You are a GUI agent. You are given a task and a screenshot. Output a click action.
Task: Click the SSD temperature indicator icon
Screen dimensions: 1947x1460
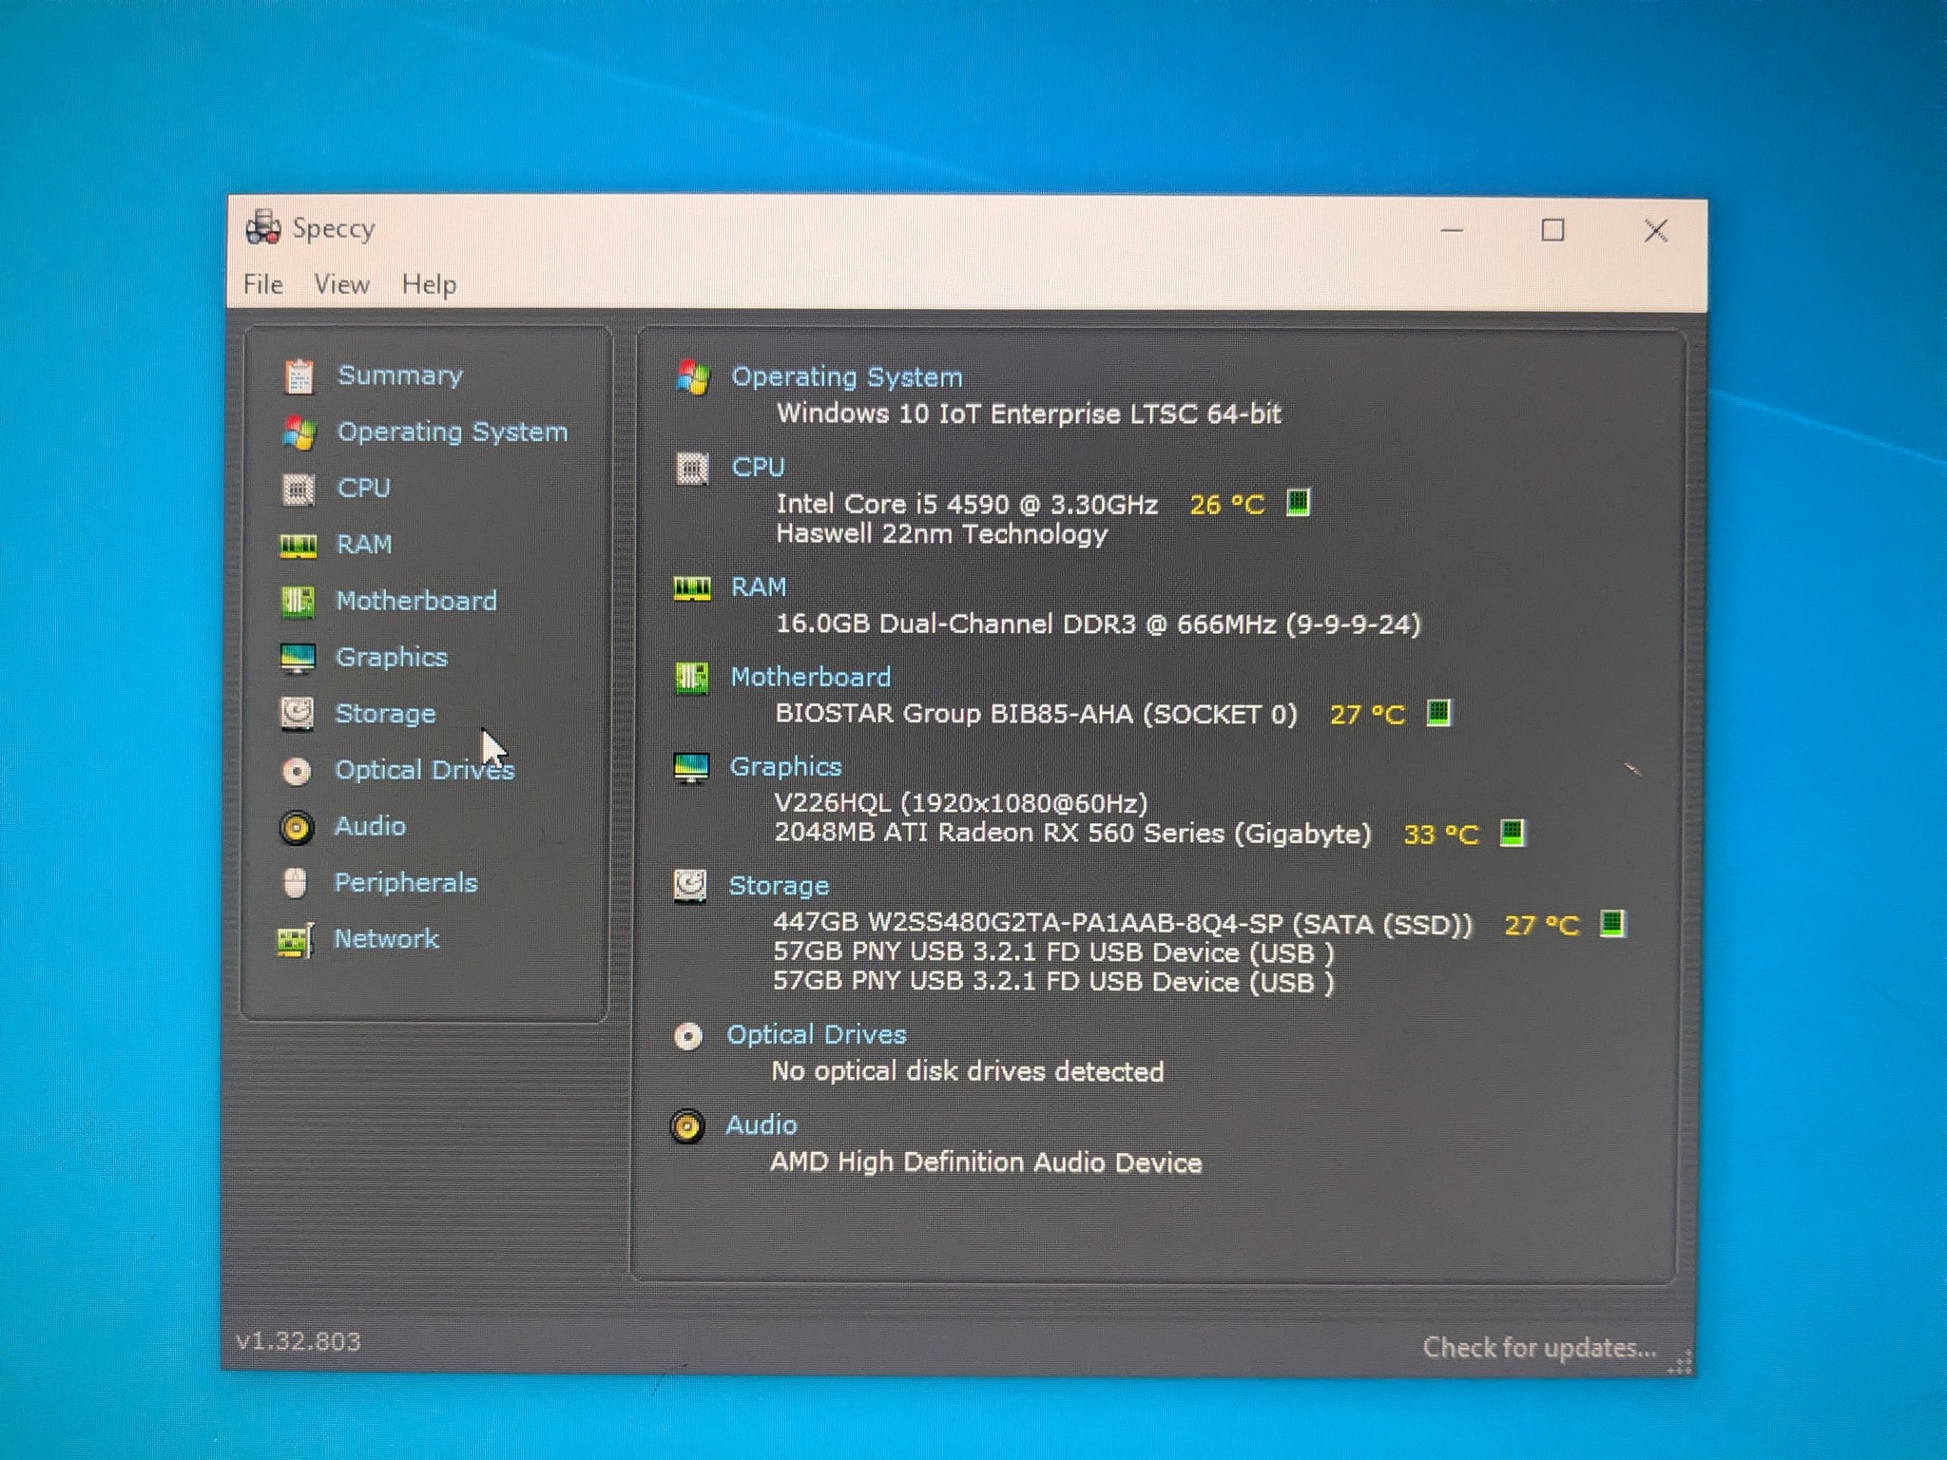[1611, 923]
